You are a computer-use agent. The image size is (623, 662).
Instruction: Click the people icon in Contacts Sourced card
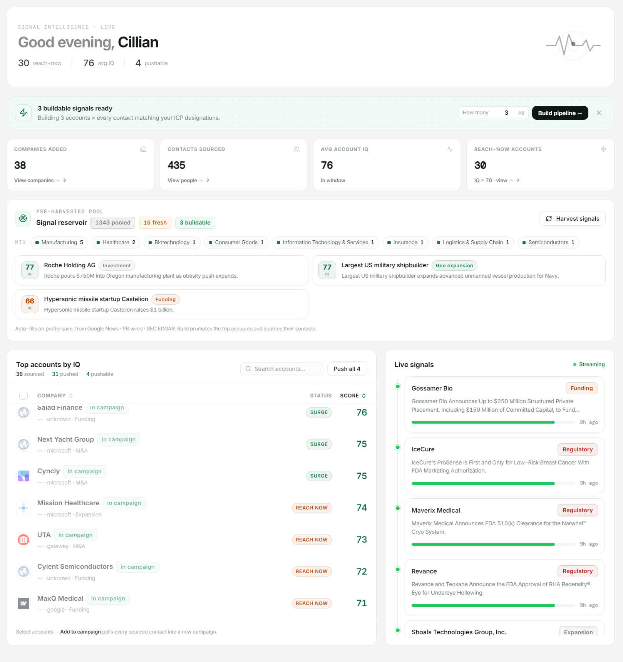click(296, 149)
